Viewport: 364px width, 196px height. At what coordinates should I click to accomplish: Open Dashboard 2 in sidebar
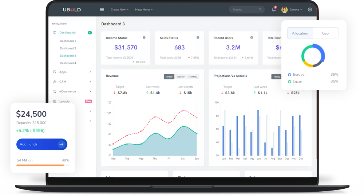[68, 48]
